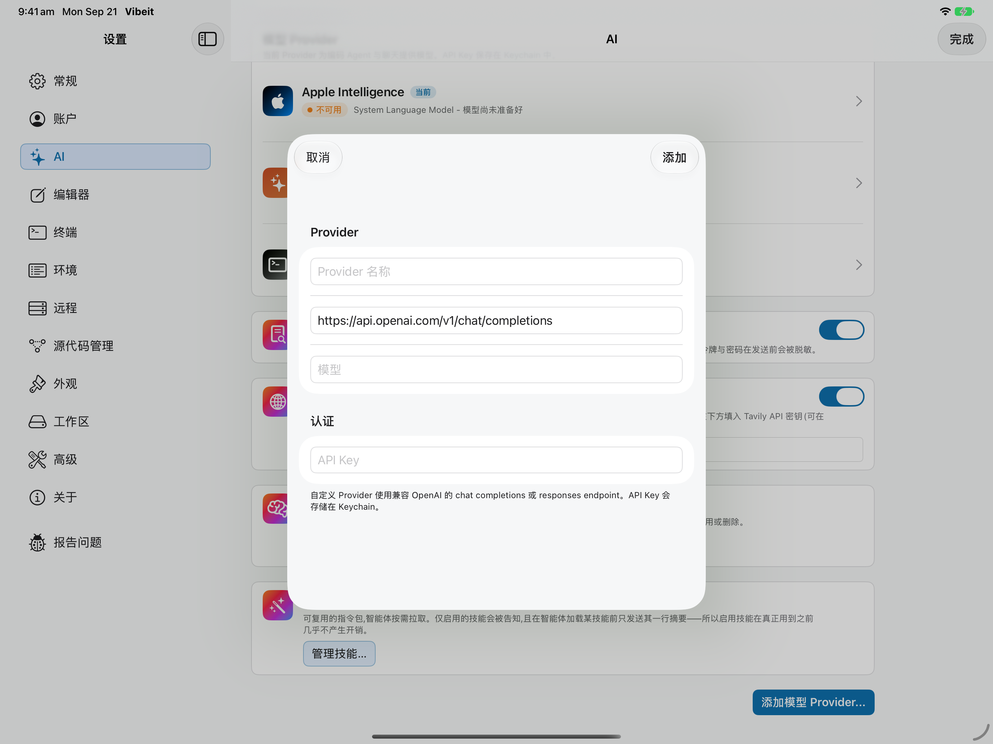Viewport: 993px width, 744px height.
Task: Click the person icon beside 账户
Action: 37,119
